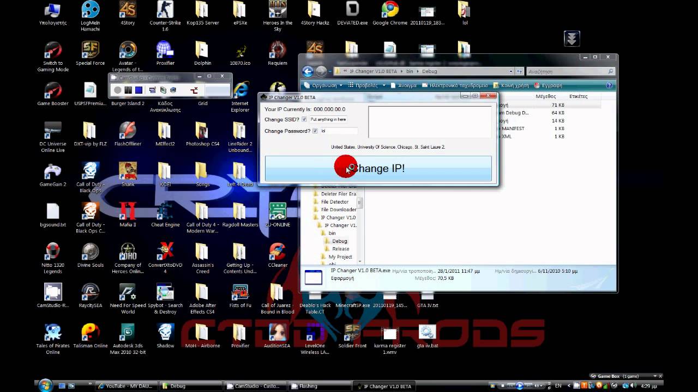Viewport: 698px width, 392px height.
Task: Click CamStudio SWF producer icon
Action: (x=173, y=90)
